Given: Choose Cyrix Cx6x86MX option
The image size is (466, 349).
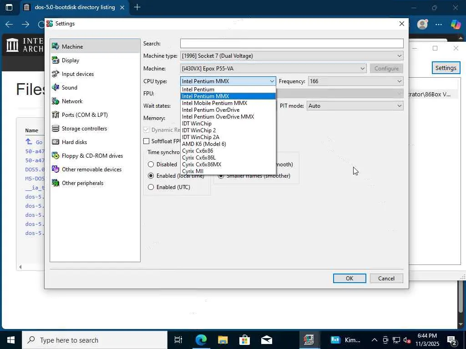Looking at the screenshot, I should point(228,165).
